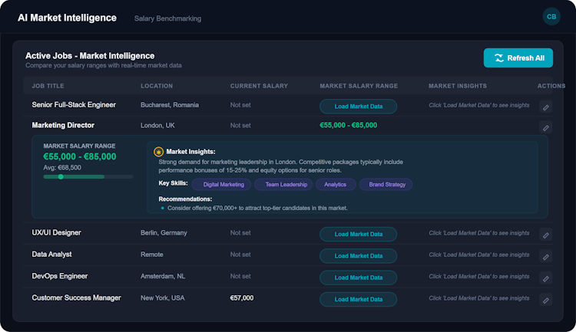
Task: Edit Customer Success Manager salary
Action: coord(545,300)
